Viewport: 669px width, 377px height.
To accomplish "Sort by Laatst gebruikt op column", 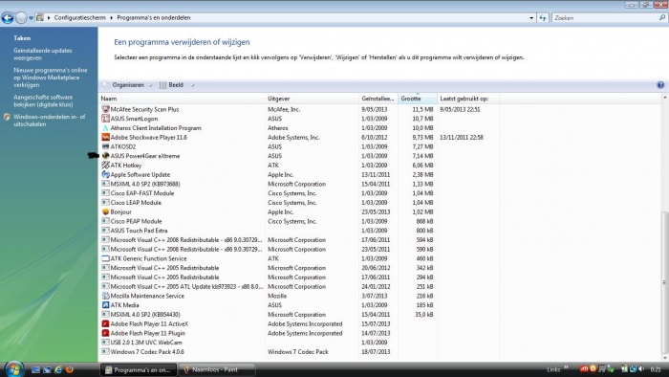I will point(468,99).
